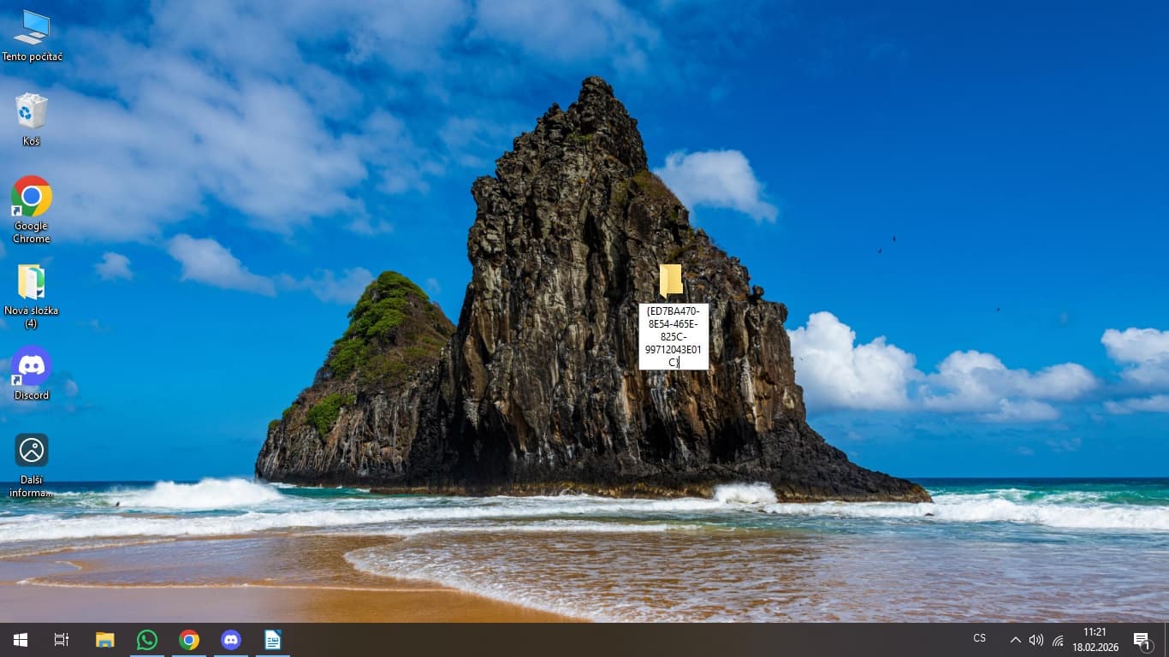This screenshot has width=1169, height=657.
Task: Open Task View from the taskbar
Action: click(x=62, y=640)
